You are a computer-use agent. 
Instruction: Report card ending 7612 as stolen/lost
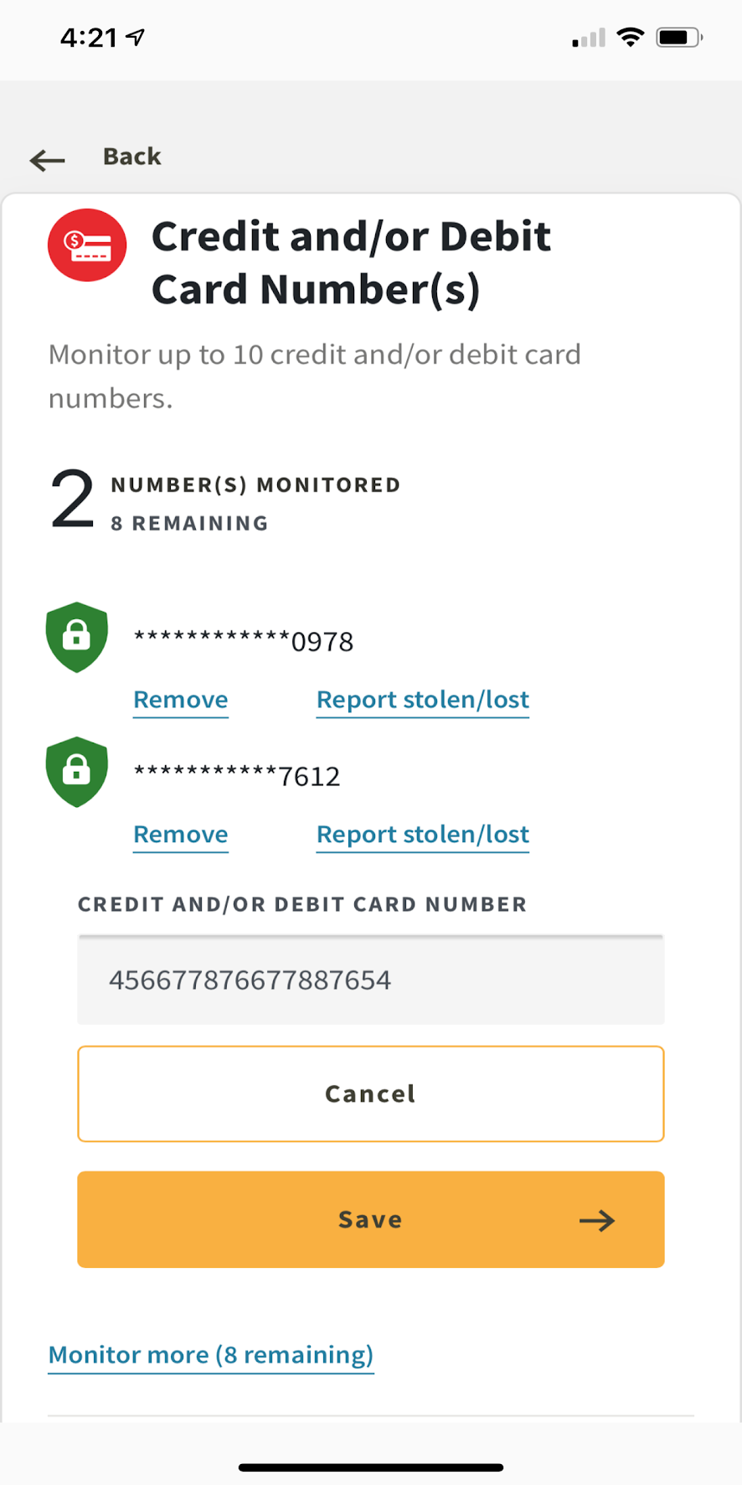point(423,835)
